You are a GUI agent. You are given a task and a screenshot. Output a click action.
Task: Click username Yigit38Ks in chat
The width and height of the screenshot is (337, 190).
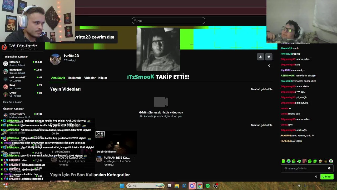coord(286,70)
